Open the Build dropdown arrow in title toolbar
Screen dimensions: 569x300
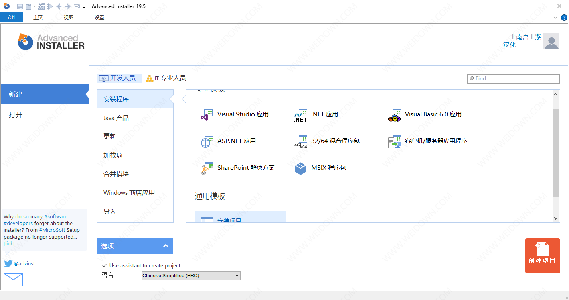(35, 6)
